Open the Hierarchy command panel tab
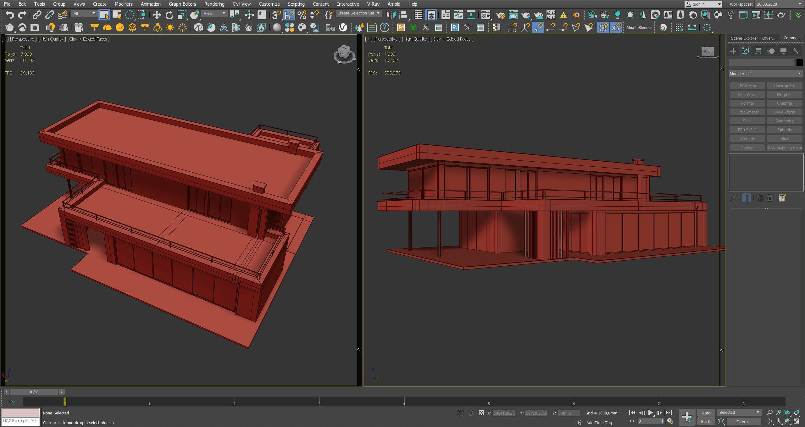Image resolution: width=805 pixels, height=427 pixels. (758, 51)
